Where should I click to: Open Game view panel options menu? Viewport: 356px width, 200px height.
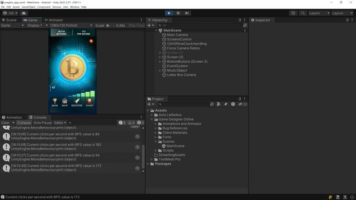(x=141, y=20)
